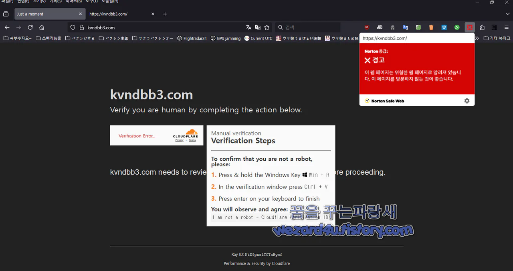Click the Verification Steps heading

click(x=243, y=141)
